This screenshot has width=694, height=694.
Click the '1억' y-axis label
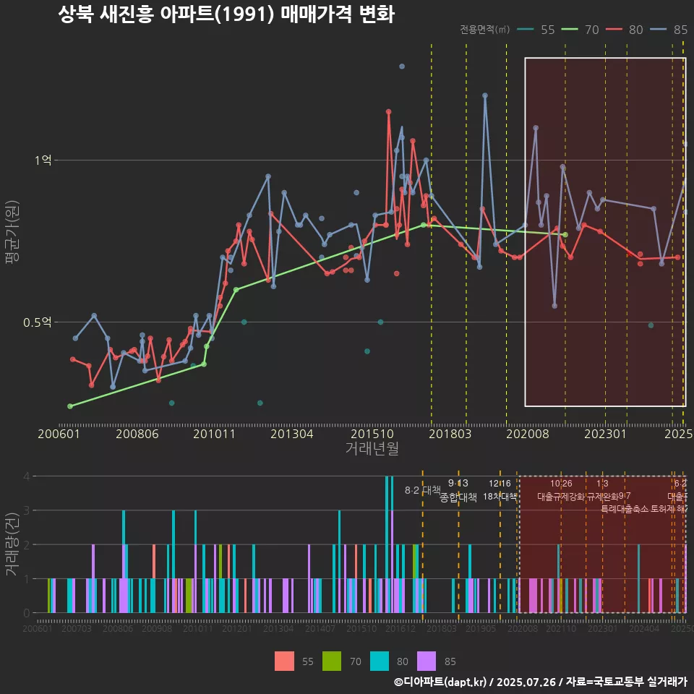click(x=43, y=160)
